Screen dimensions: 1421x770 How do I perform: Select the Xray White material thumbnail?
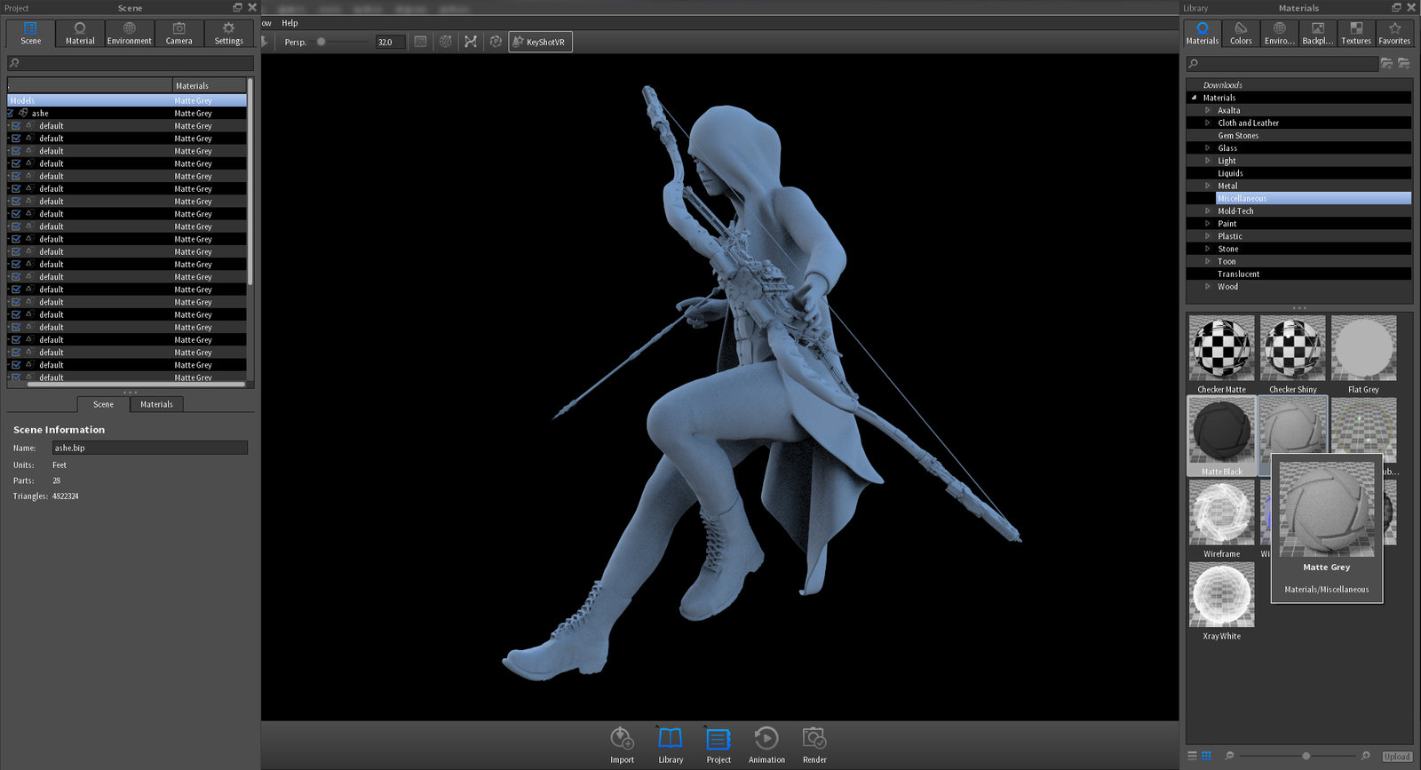(x=1221, y=601)
